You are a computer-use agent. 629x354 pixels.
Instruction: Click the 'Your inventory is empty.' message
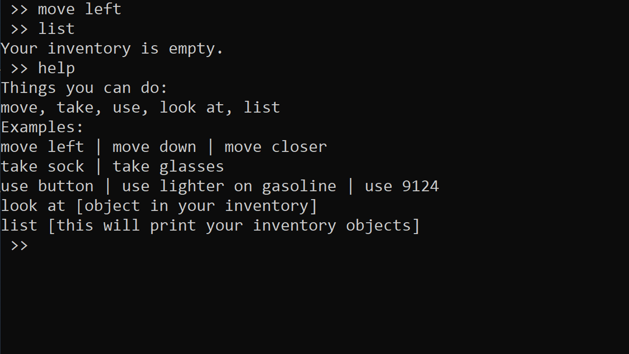[112, 49]
